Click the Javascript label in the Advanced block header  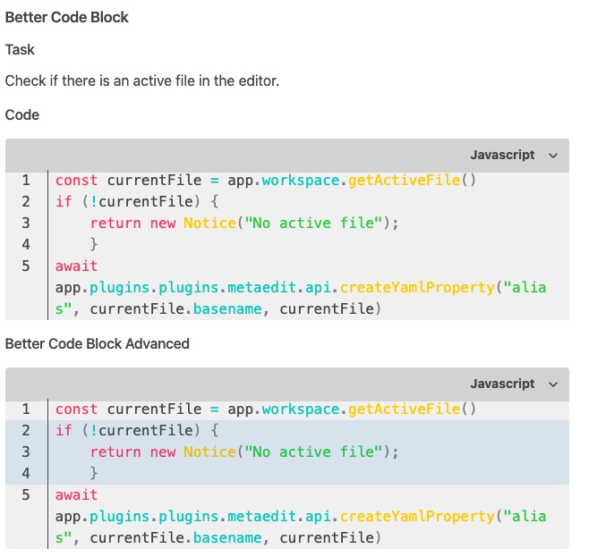pyautogui.click(x=502, y=384)
